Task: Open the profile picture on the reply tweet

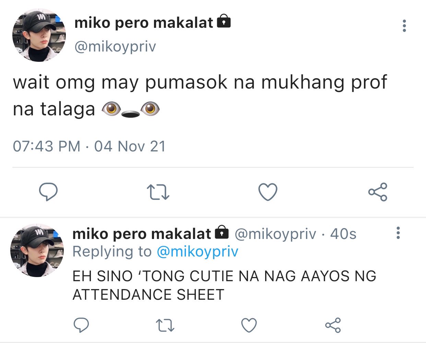Action: pyautogui.click(x=37, y=250)
